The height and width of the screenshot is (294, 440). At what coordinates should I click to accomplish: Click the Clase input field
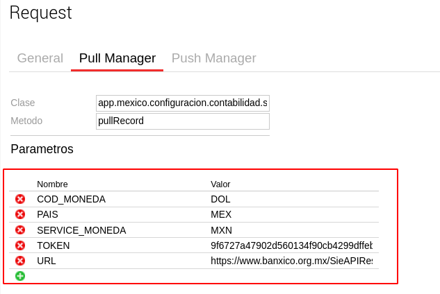click(x=182, y=103)
